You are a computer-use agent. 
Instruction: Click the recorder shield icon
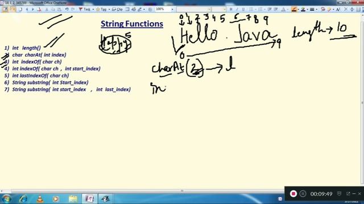[339, 193]
